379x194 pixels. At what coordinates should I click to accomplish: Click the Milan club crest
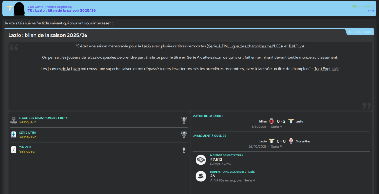click(271, 121)
